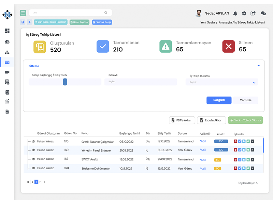273x204 pixels.
Task: Click the Yeni İş Talebi Oluştur button
Action: click(x=245, y=120)
